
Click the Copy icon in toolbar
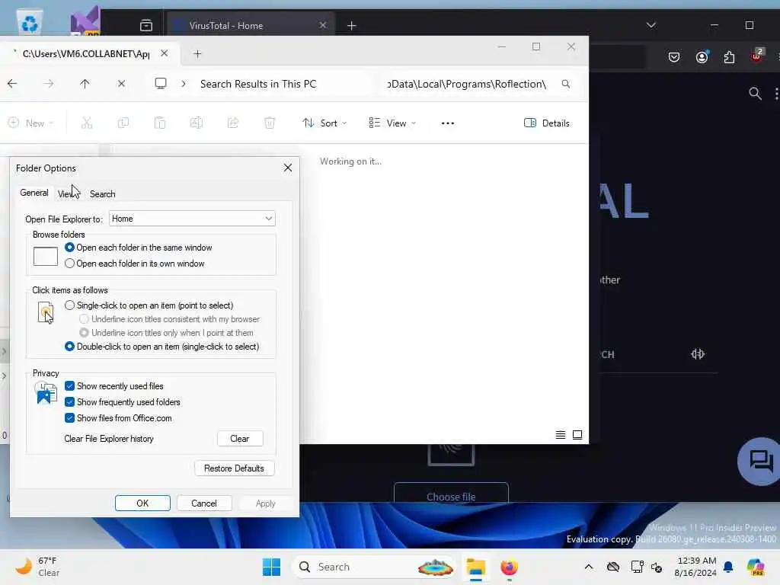point(123,123)
